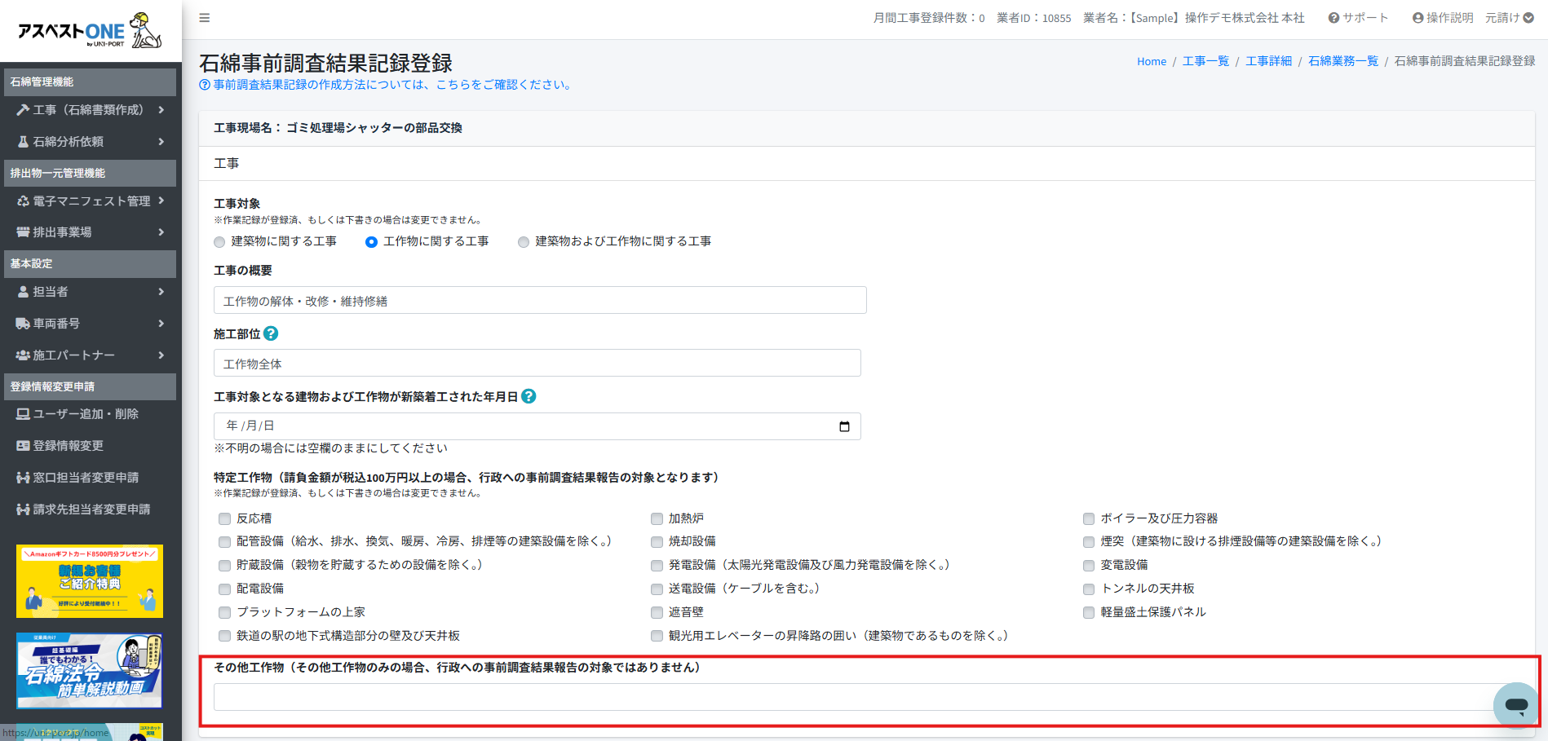Expand the 電子マニフェスト管理 sidebar section
Viewport: 1548px width, 741px height.
click(90, 201)
